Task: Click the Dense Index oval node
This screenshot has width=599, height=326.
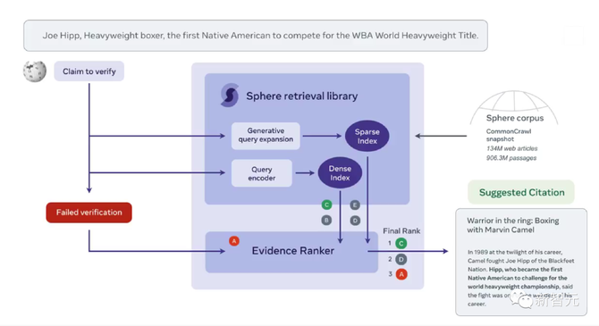Action: [340, 173]
